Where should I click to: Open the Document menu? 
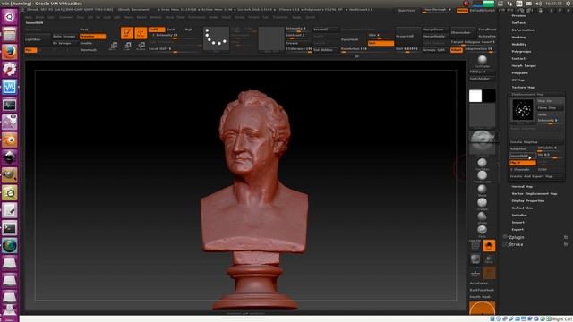click(x=65, y=17)
